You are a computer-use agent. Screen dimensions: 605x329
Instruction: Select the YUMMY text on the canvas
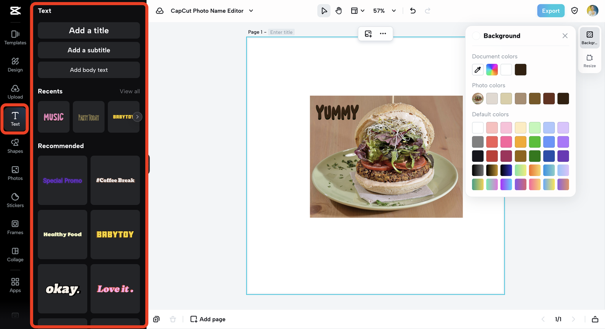(337, 112)
